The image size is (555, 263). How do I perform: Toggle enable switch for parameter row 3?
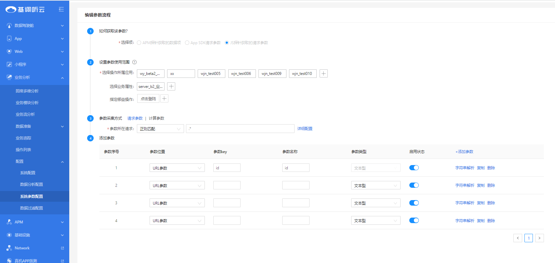click(414, 203)
